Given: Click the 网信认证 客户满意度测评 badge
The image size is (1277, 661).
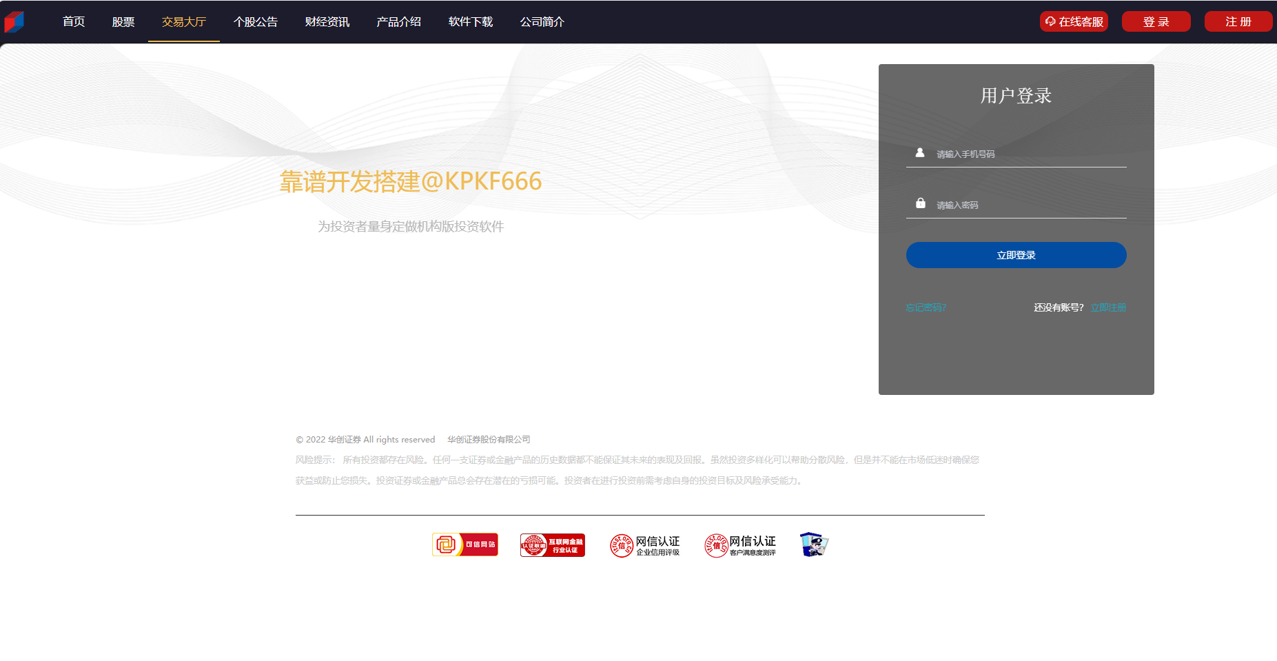Looking at the screenshot, I should tap(740, 545).
